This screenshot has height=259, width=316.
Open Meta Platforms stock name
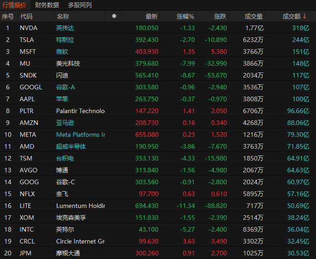pos(80,135)
